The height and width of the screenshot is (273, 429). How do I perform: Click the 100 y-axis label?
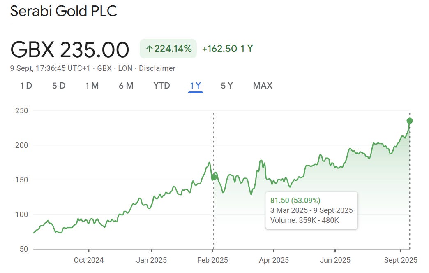point(22,215)
